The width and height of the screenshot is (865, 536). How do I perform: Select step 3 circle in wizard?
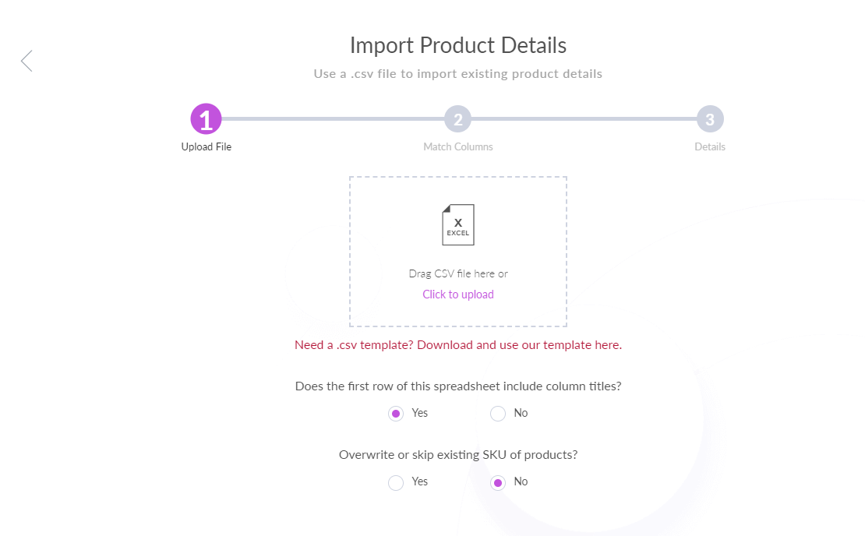(x=710, y=119)
